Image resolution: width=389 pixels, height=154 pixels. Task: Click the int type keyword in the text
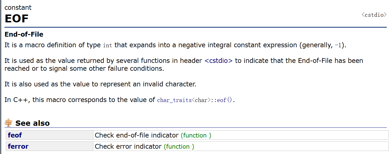coord(108,45)
